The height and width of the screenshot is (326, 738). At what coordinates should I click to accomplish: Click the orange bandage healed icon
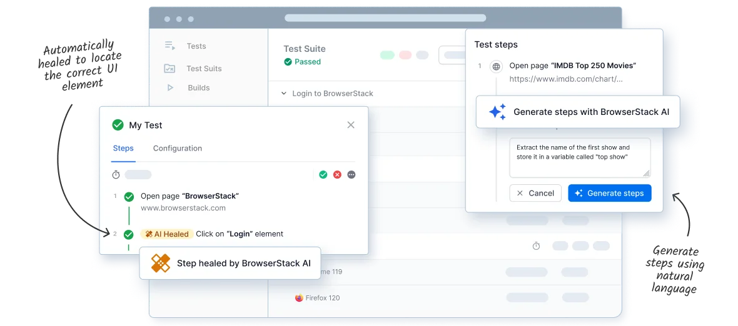click(x=161, y=263)
